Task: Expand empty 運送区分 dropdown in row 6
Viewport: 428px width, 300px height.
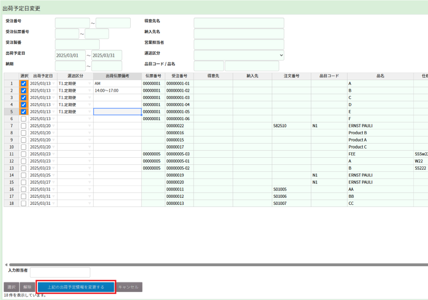Action: 89,119
